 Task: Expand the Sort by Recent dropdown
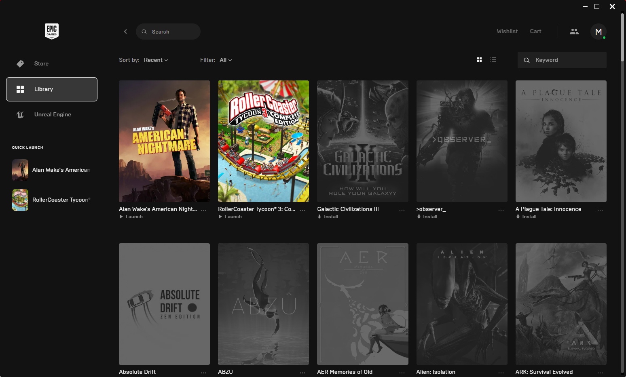pos(156,60)
